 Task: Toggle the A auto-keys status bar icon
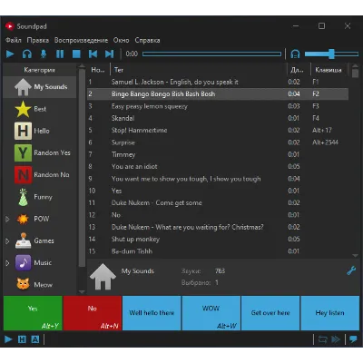tap(35, 339)
